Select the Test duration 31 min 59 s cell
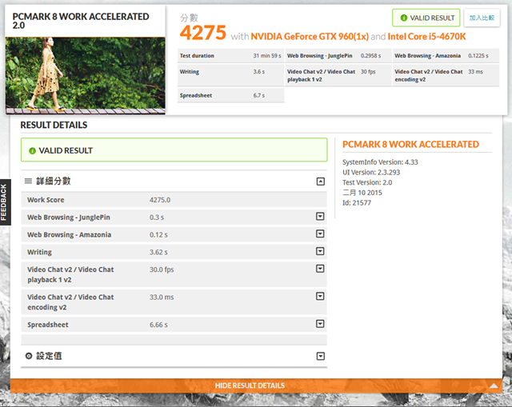This screenshot has width=512, height=407. (230, 56)
